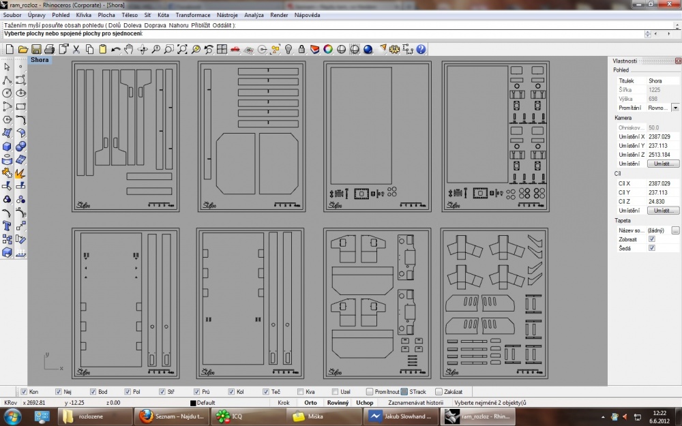The image size is (682, 426).
Task: Expand the Promítání dropdown arrow
Action: click(x=675, y=108)
